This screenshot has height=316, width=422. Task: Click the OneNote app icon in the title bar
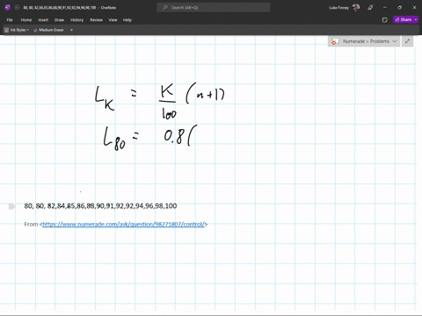pos(8,7)
